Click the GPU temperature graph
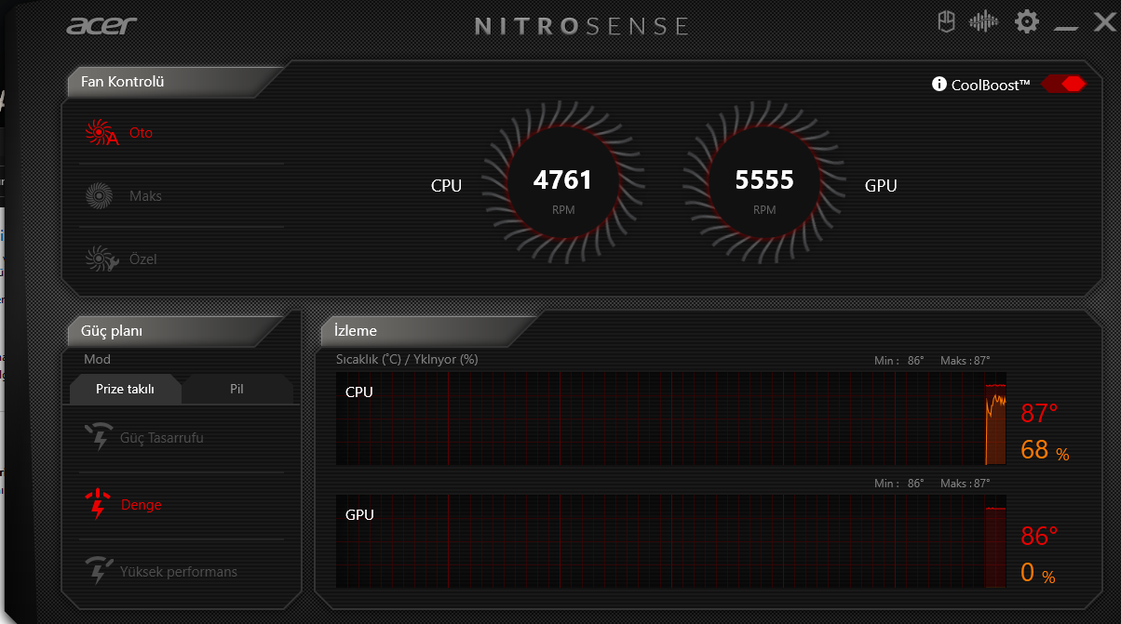The image size is (1121, 624). (672, 541)
